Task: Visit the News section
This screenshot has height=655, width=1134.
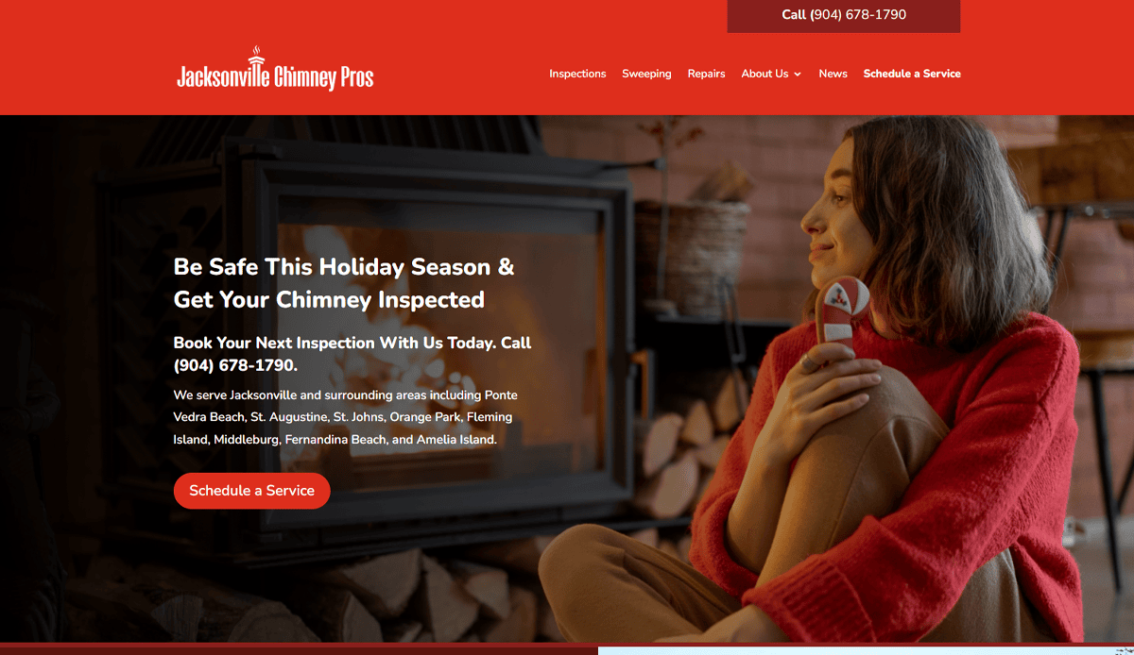Action: (x=833, y=74)
